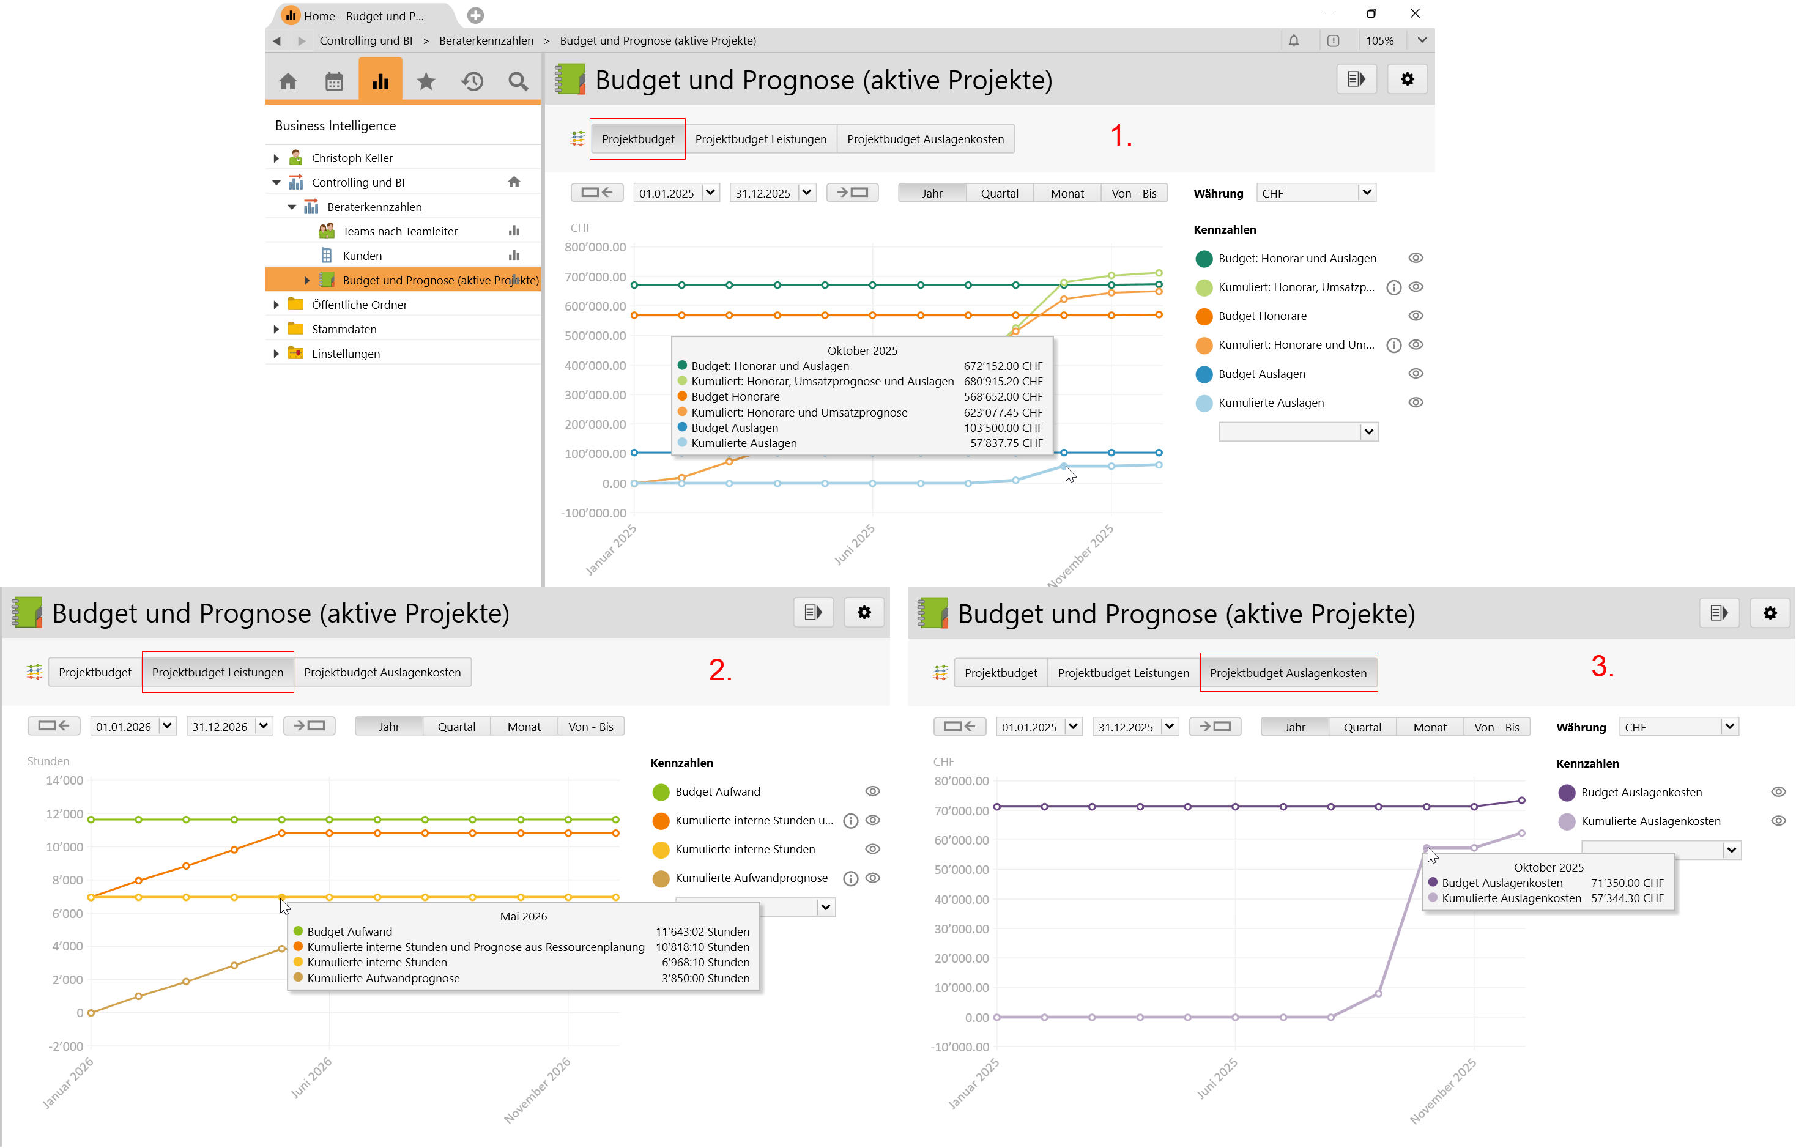This screenshot has width=1796, height=1148.
Task: Select the Quartal period tab in top panel
Action: (1000, 193)
